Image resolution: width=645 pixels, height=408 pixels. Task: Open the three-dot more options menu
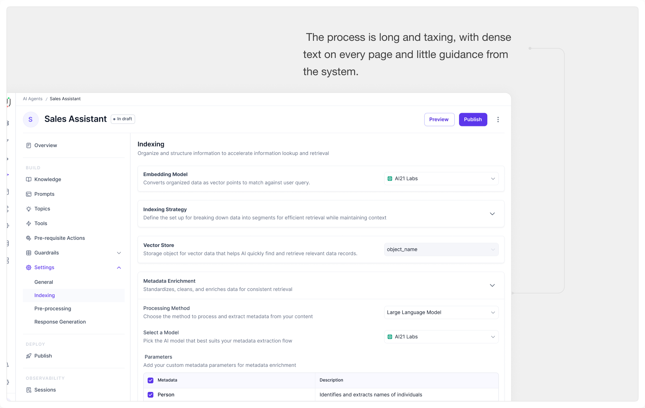coord(498,120)
